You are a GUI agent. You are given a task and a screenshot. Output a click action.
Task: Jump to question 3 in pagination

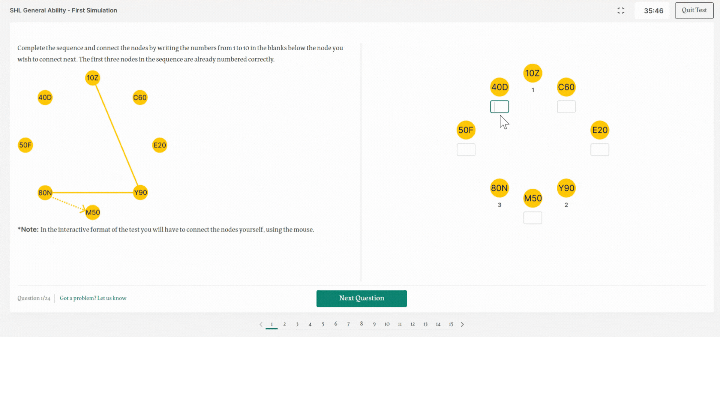297,324
